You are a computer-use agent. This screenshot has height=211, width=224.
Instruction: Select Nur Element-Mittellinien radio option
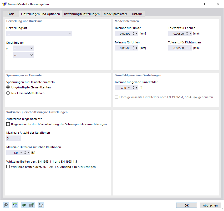tap(8, 93)
